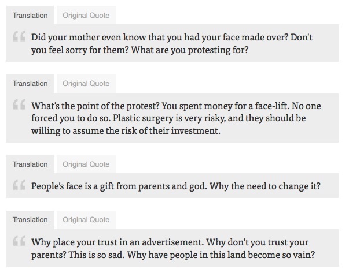Open Original Quote tab for the gift-from-parents quote
This screenshot has height=273, width=349.
pos(86,164)
